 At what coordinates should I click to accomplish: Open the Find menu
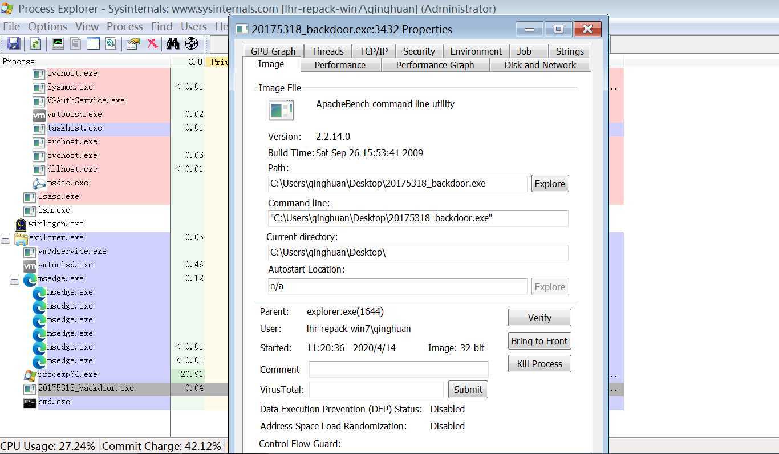coord(162,26)
